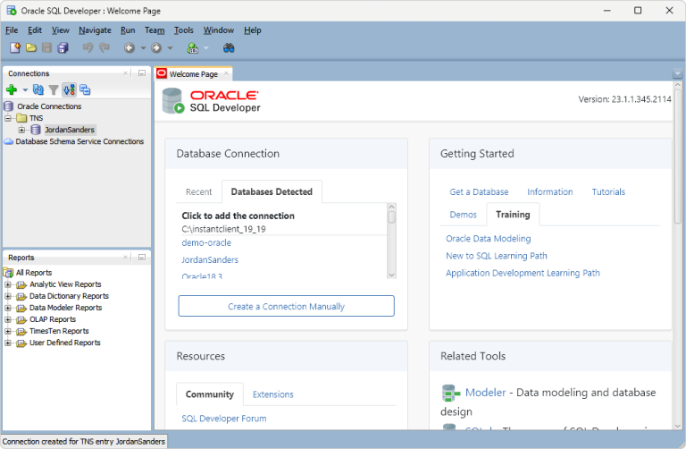This screenshot has height=449, width=686.
Task: Open the Tools menu
Action: [183, 30]
